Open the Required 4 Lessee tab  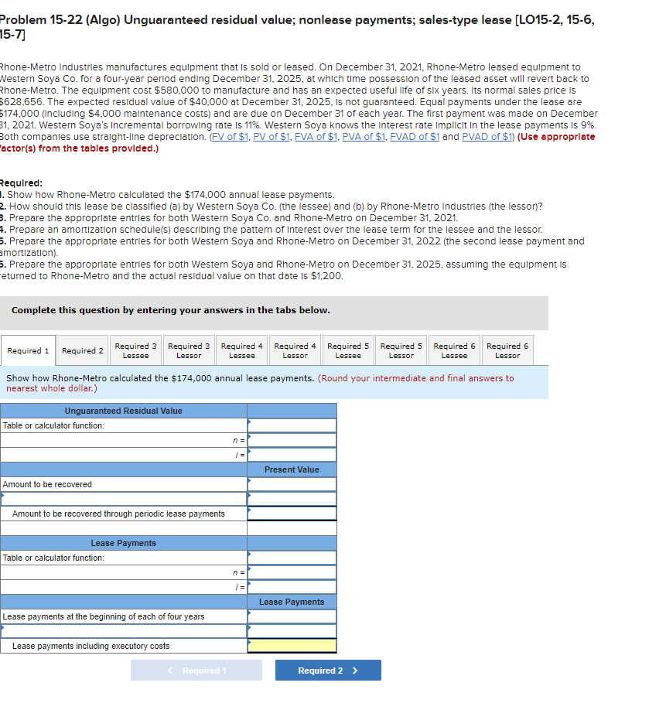(241, 350)
